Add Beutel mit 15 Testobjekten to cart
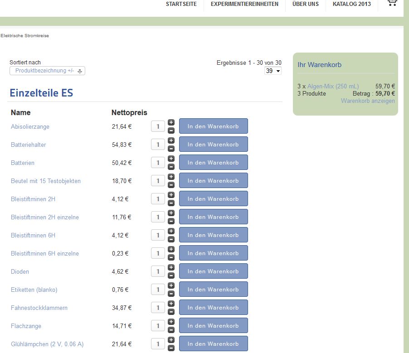409x353 pixels. [x=213, y=181]
